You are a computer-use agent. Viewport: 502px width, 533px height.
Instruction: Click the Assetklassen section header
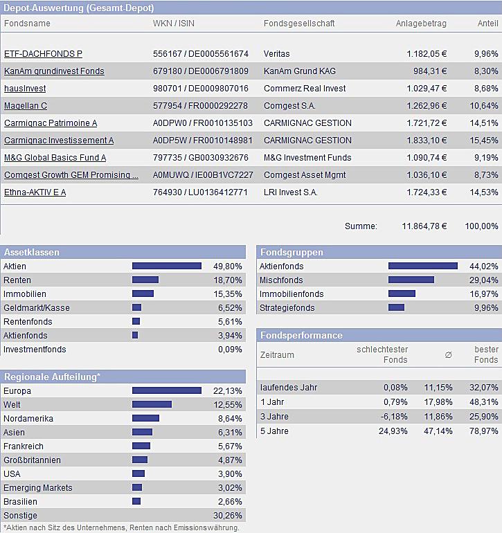(x=32, y=253)
